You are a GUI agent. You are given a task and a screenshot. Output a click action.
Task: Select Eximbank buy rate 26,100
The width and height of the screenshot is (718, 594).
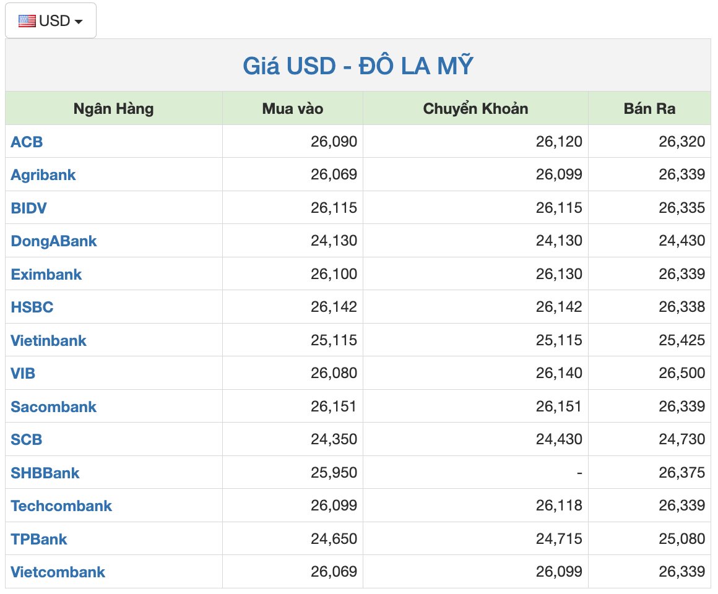coord(334,274)
